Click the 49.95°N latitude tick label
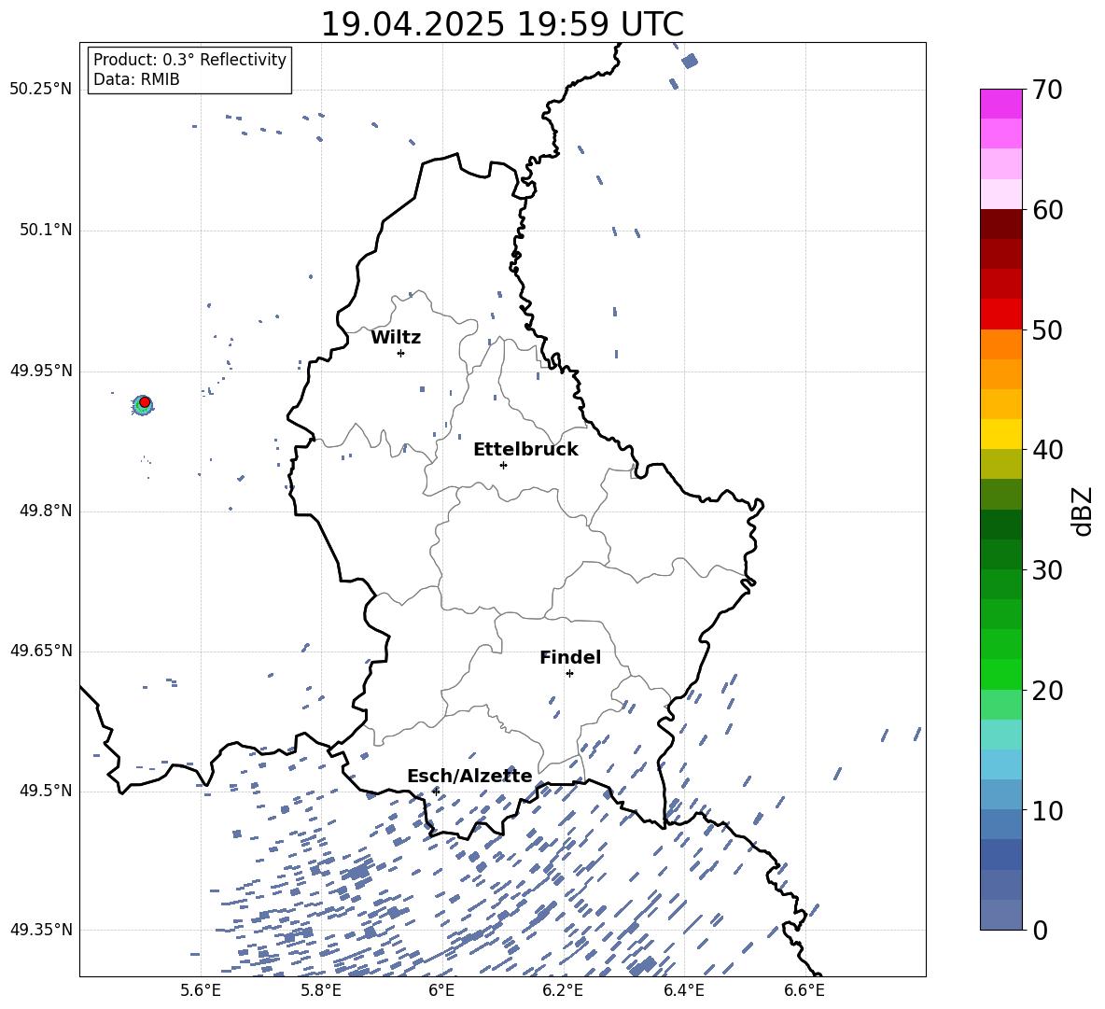Image resolution: width=1105 pixels, height=1009 pixels. click(x=41, y=370)
